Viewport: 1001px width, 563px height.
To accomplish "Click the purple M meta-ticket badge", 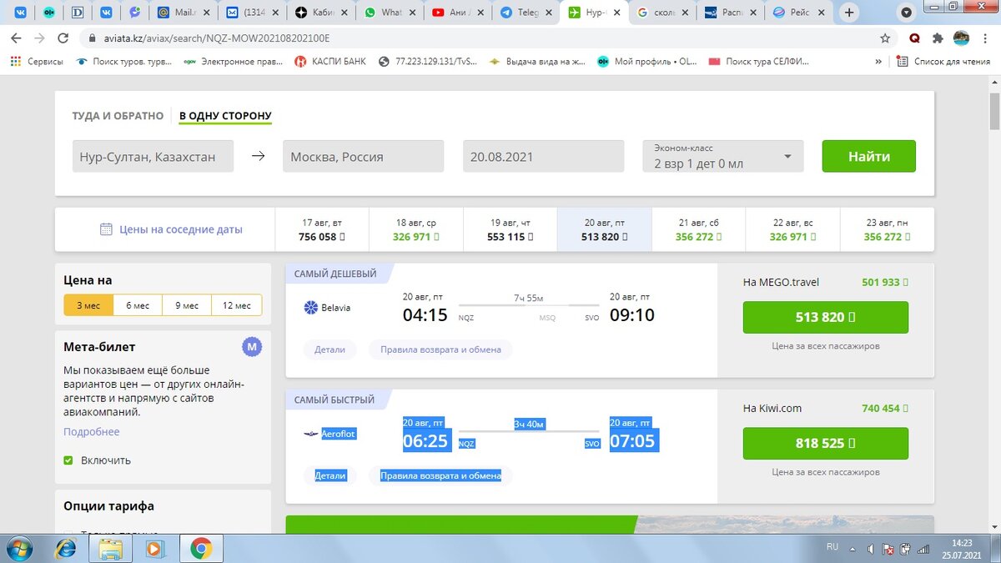I will click(252, 347).
